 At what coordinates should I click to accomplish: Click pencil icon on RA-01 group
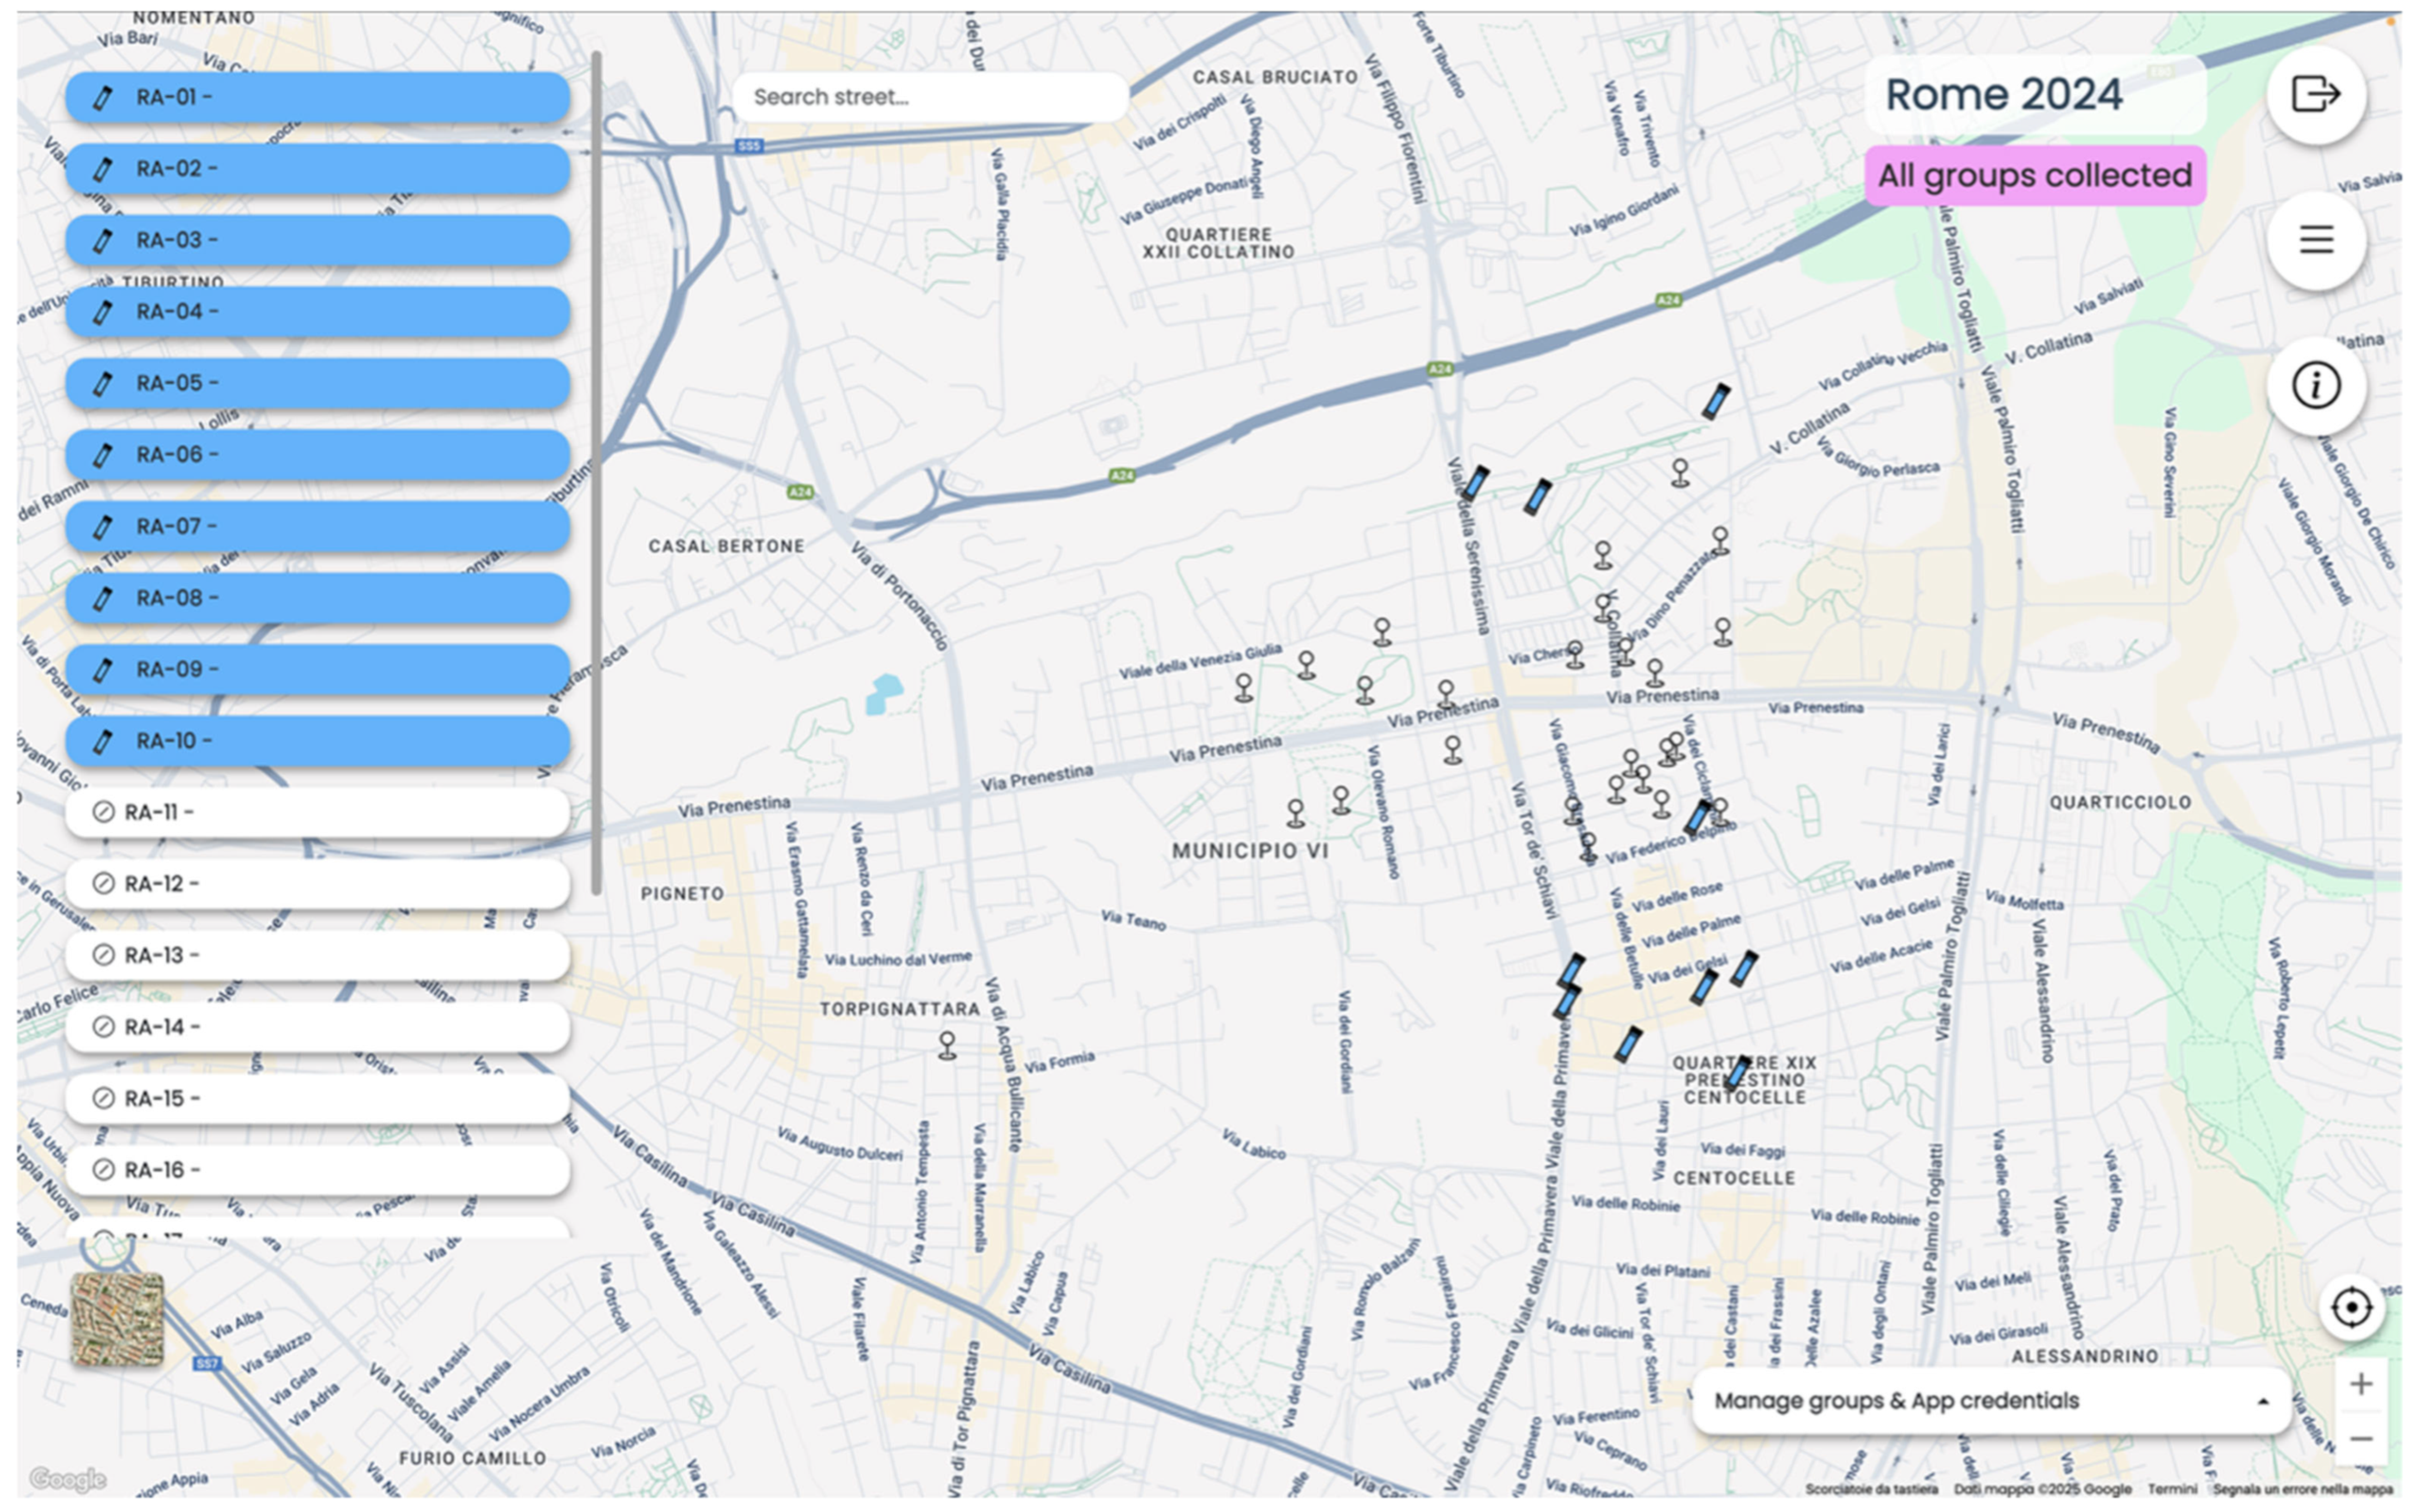[102, 97]
